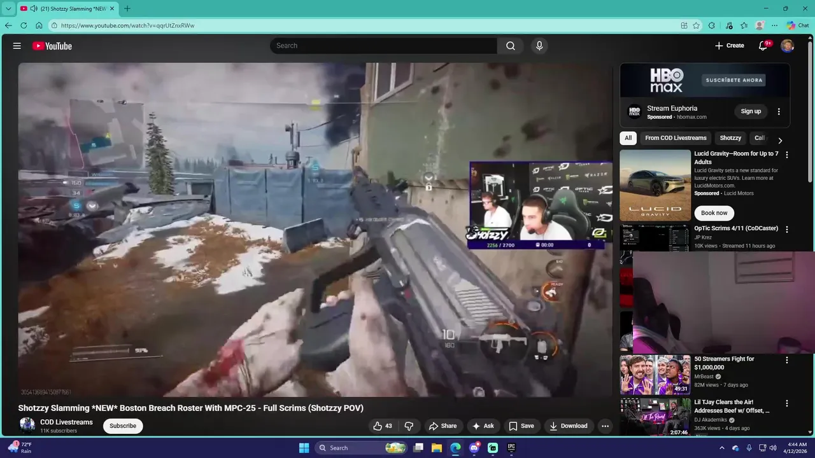Open OpTic Scrims 4/11 video title
The height and width of the screenshot is (458, 815).
736,228
